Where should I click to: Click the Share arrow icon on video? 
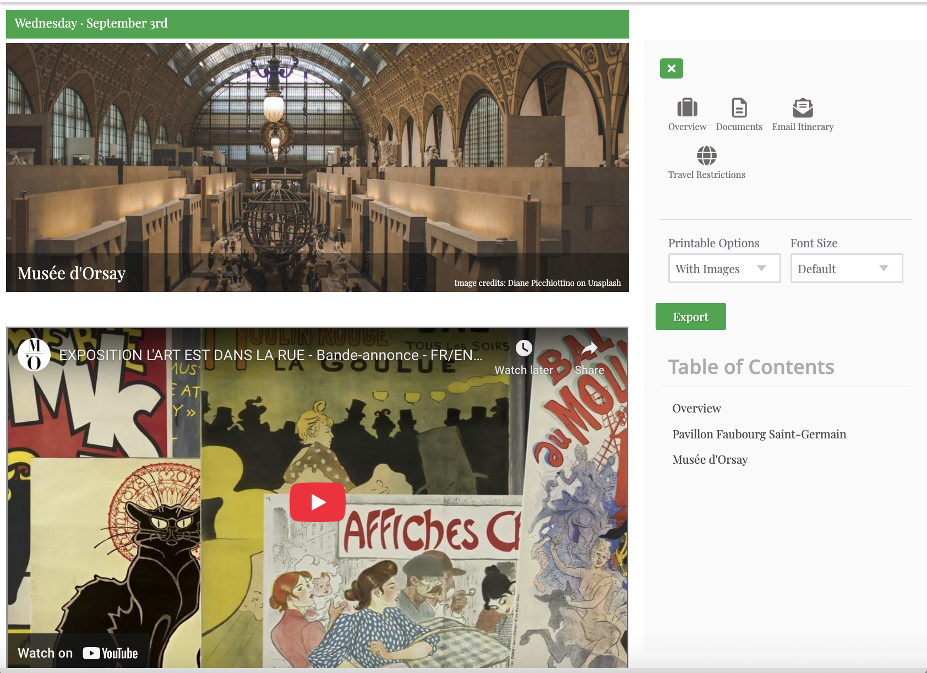click(x=590, y=348)
